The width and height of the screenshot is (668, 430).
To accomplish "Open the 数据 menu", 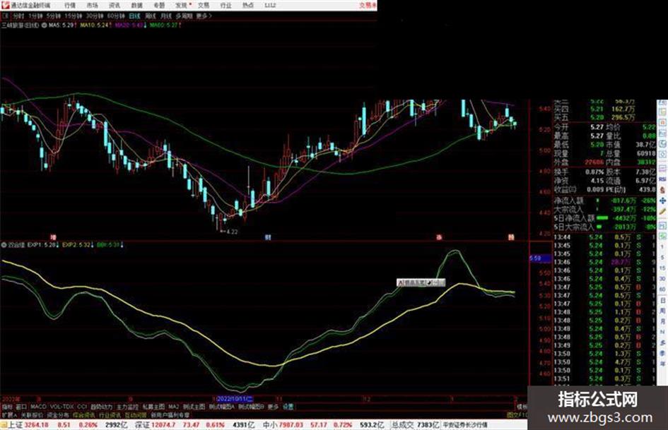I will pos(136,5).
